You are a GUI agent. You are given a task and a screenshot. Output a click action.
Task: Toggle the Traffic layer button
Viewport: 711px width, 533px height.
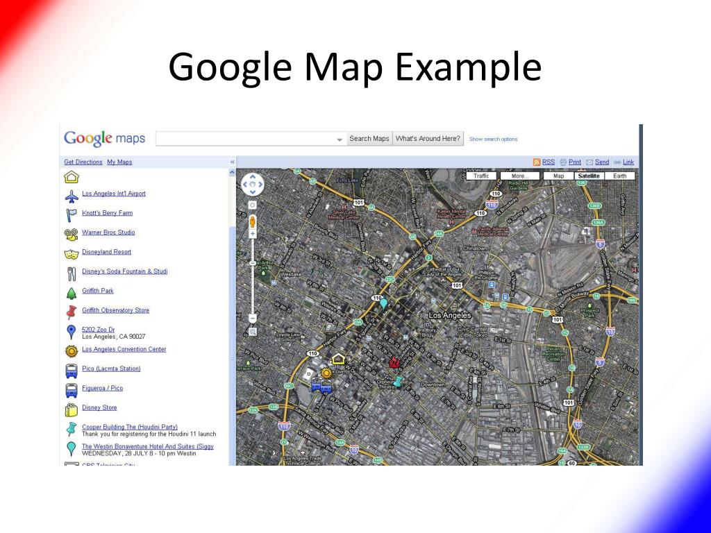pos(481,176)
